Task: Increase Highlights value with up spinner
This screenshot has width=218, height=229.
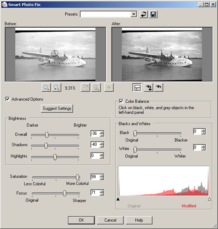Action: (102, 154)
